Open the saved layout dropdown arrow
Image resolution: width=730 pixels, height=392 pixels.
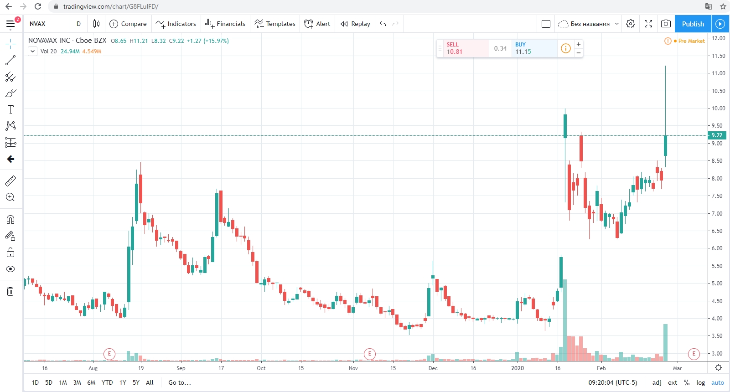[617, 24]
